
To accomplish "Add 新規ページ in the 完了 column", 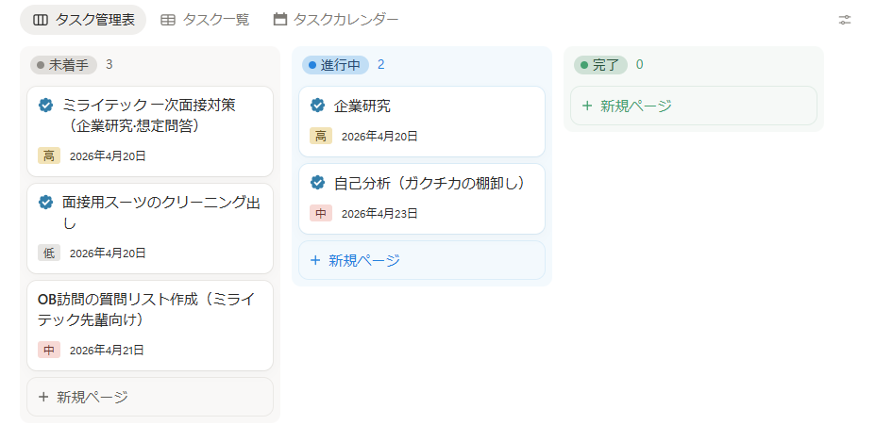I will coord(636,106).
